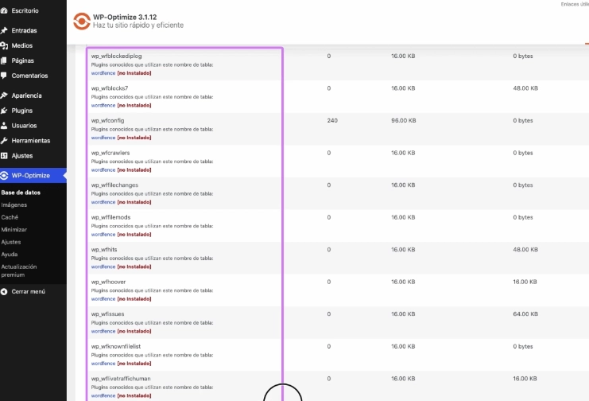Open wordfence link under wp_wfissues
This screenshot has height=401, width=589.
[103, 332]
